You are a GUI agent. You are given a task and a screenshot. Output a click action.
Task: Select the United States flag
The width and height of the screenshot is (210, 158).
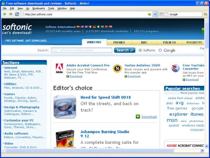(82, 27)
